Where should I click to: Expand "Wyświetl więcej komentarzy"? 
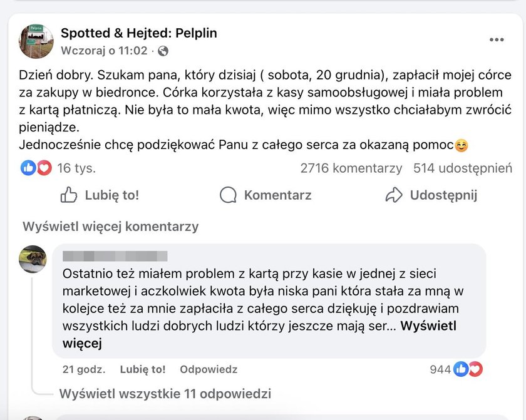coord(110,227)
